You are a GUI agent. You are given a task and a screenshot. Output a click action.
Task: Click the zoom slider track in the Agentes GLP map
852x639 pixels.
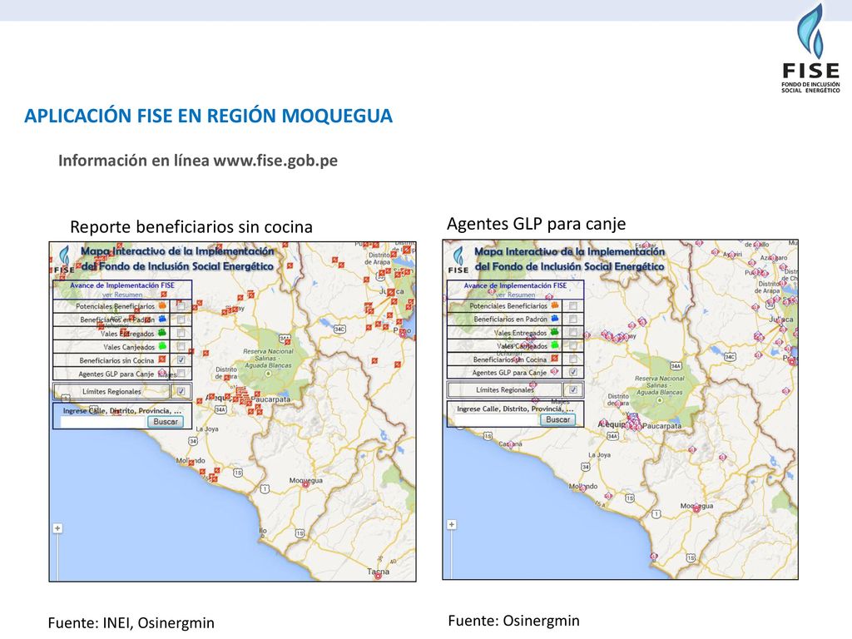(451, 553)
